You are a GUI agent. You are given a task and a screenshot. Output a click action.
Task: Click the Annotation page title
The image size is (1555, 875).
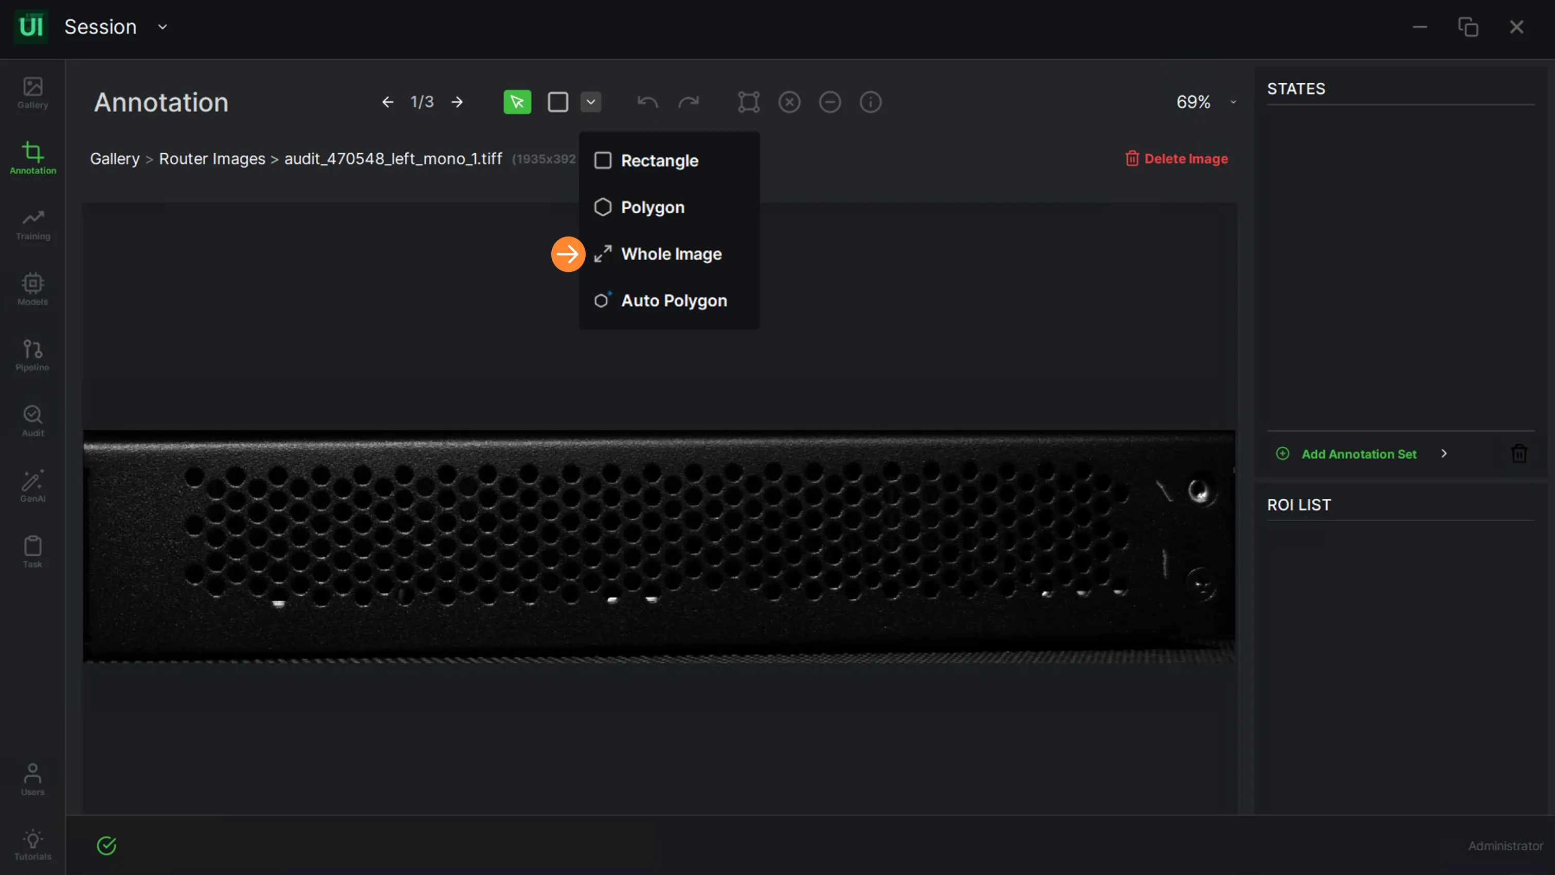(x=161, y=102)
